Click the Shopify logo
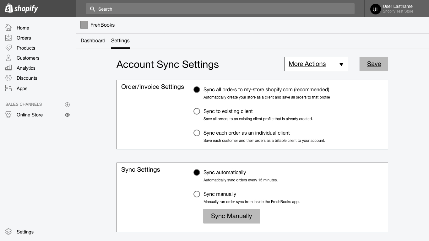429x241 pixels. point(21,8)
